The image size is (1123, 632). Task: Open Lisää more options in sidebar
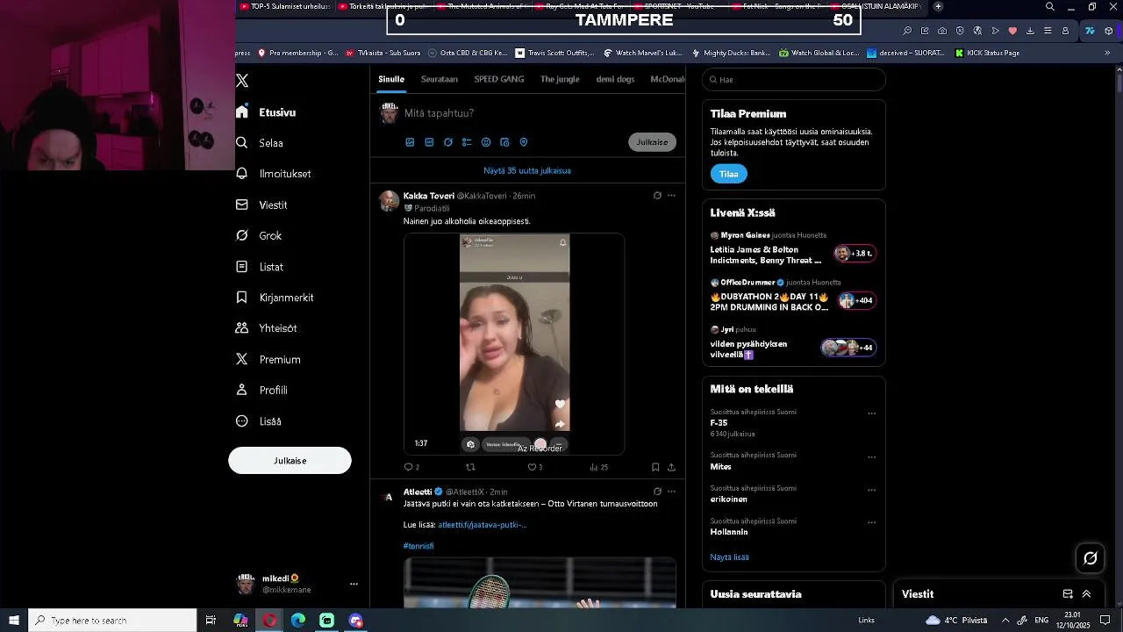pos(259,421)
